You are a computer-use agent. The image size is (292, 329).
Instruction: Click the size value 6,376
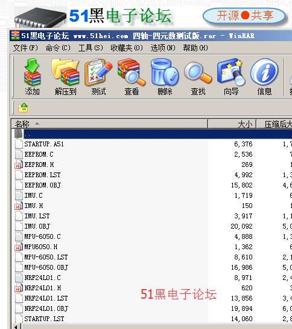pyautogui.click(x=243, y=144)
